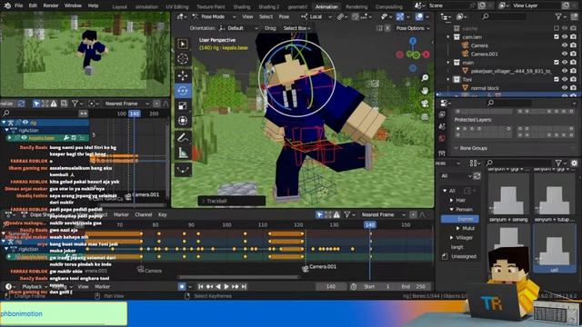The image size is (582, 327).
Task: Click the red X axis on navigation gizmo
Action: (x=426, y=54)
